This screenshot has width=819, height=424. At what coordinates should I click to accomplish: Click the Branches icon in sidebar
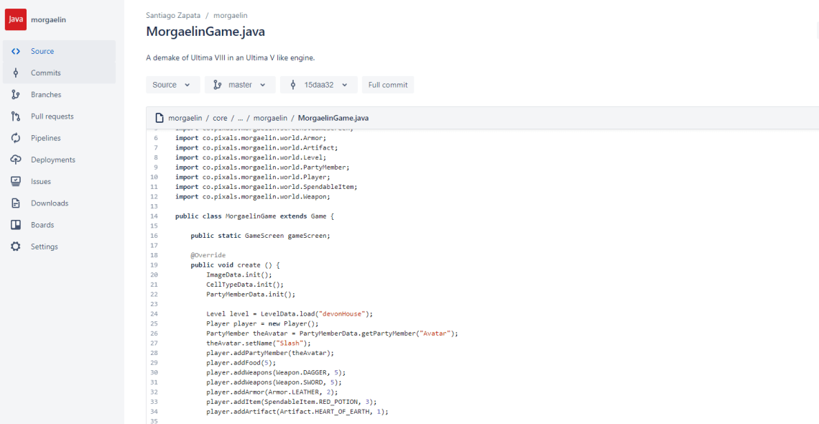(x=16, y=95)
